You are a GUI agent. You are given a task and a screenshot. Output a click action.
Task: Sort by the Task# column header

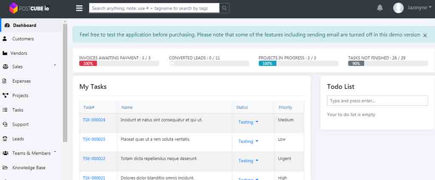(x=89, y=107)
